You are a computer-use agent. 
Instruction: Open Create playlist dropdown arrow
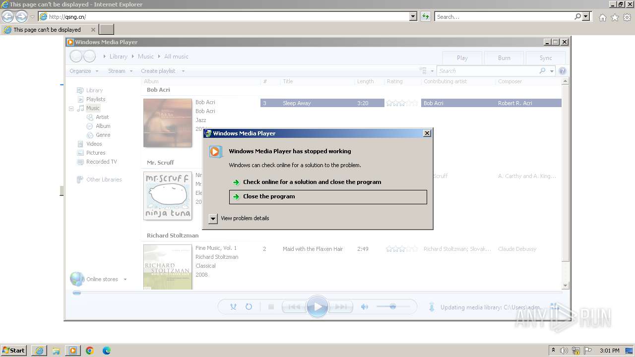pyautogui.click(x=183, y=71)
